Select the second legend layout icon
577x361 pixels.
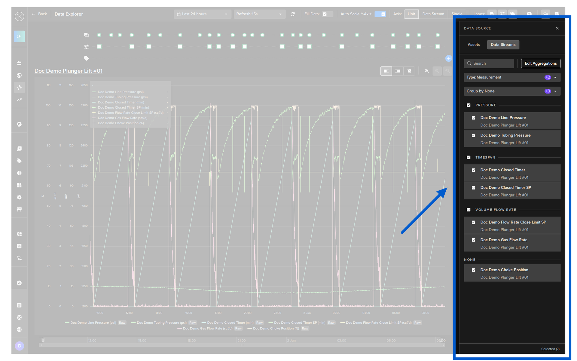coord(398,71)
